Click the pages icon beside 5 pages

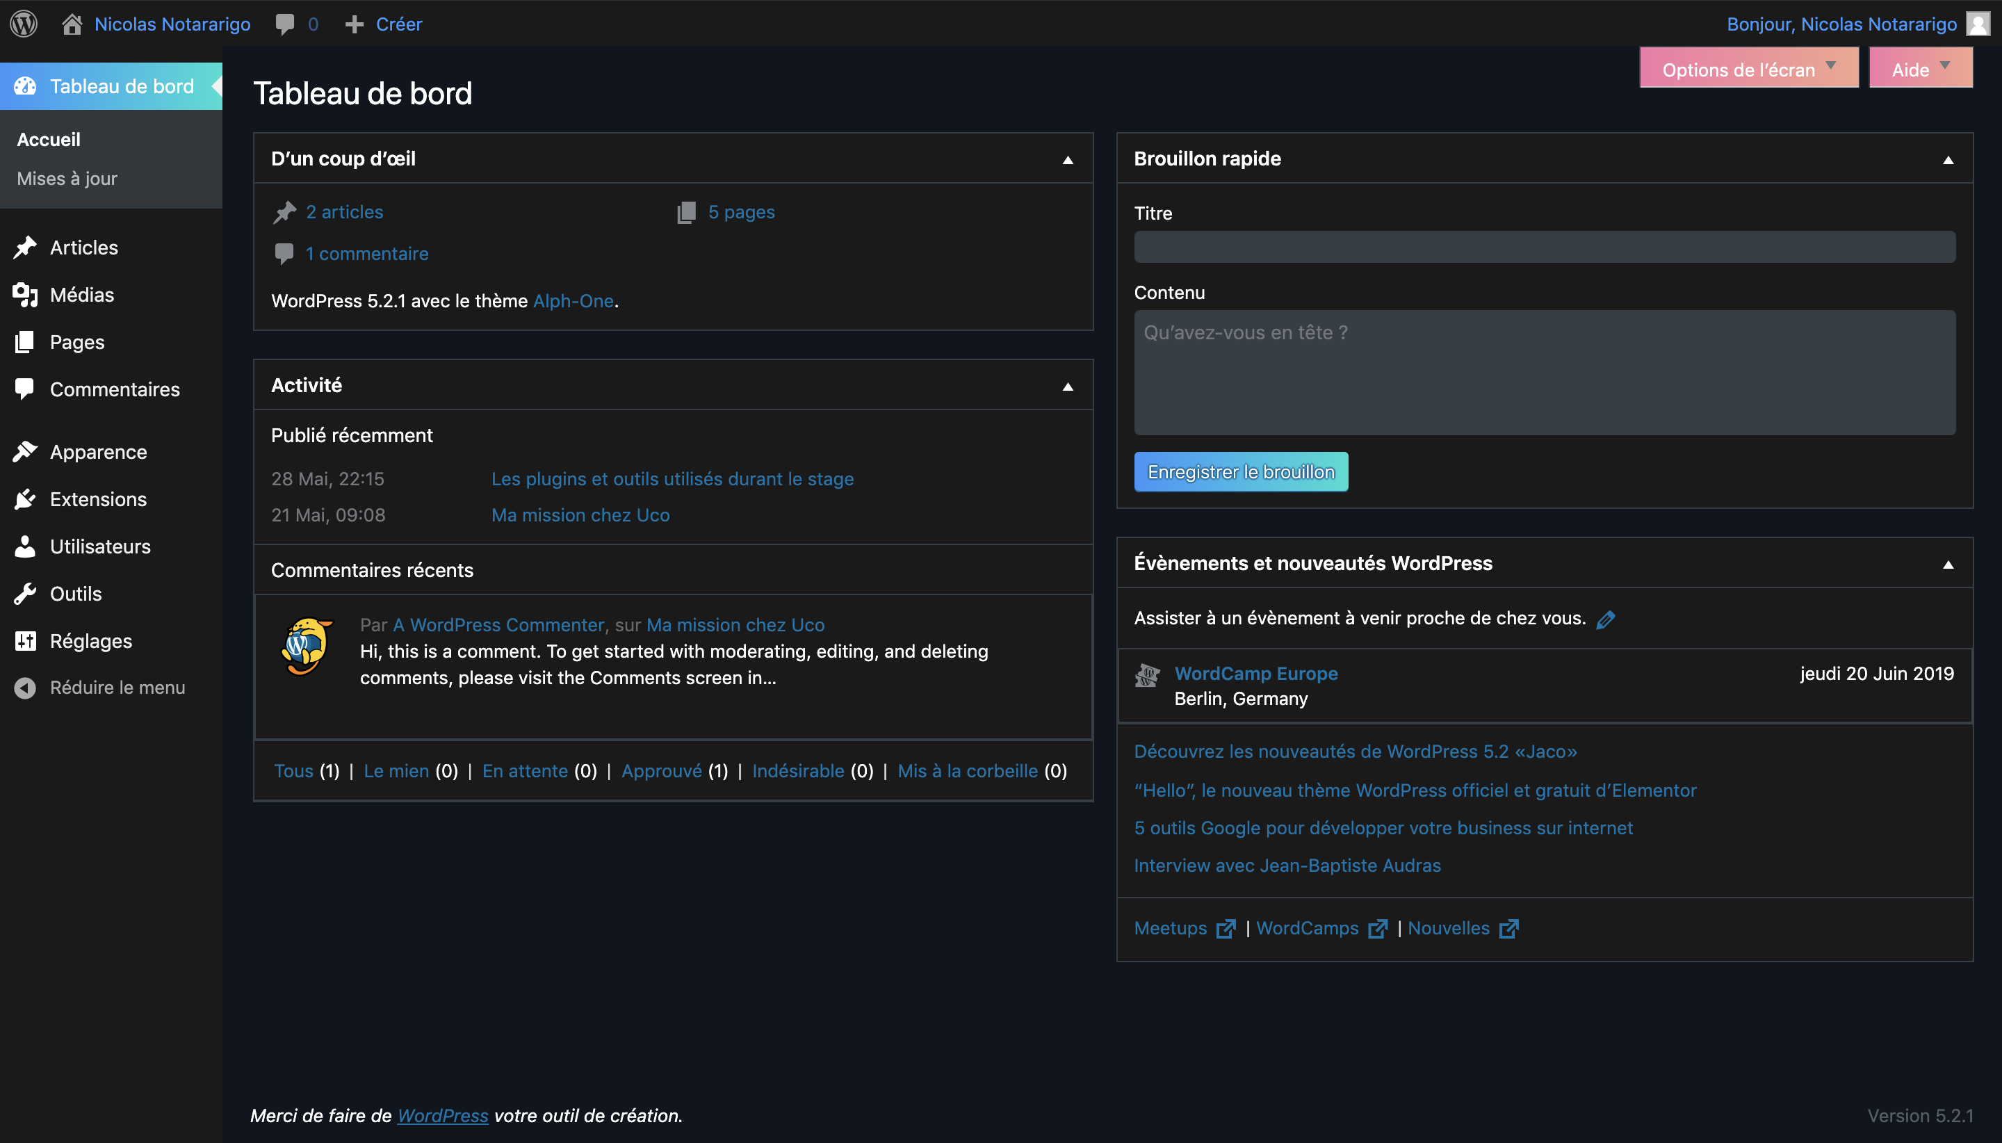coord(687,212)
